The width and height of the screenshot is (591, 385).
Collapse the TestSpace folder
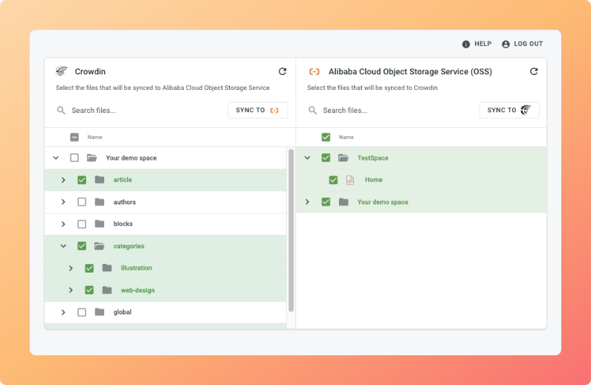(x=307, y=158)
